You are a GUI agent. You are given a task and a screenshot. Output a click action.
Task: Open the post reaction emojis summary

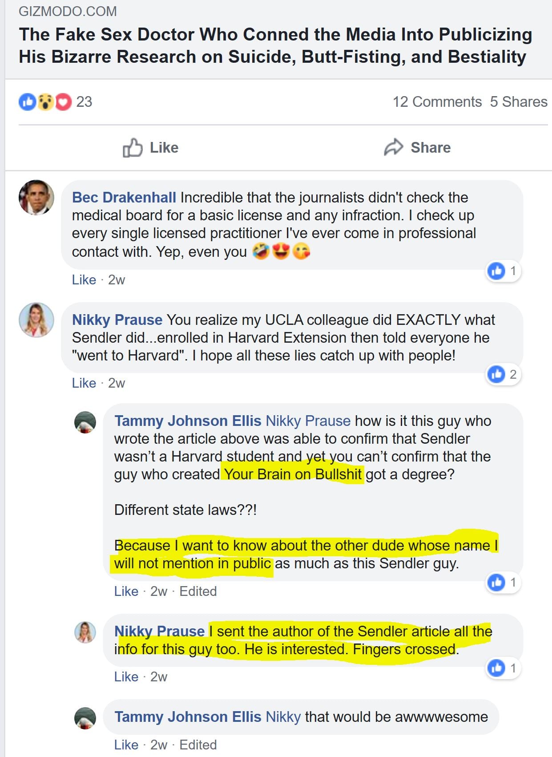45,102
